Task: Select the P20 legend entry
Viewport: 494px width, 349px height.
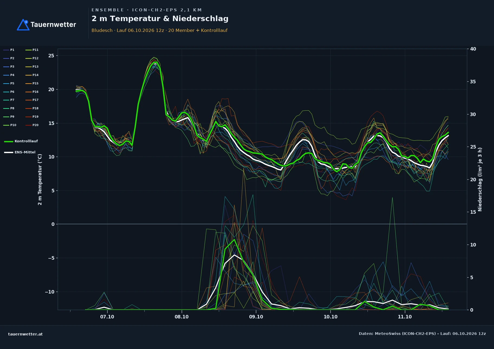Action: tap(32, 125)
